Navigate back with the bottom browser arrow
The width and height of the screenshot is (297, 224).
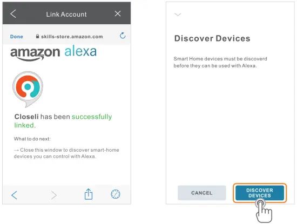tap(15, 195)
